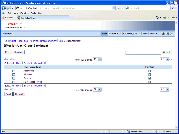Viewport: 179px width, 134px height.
Task: Open a new blank browser tab
Action: pos(72,18)
